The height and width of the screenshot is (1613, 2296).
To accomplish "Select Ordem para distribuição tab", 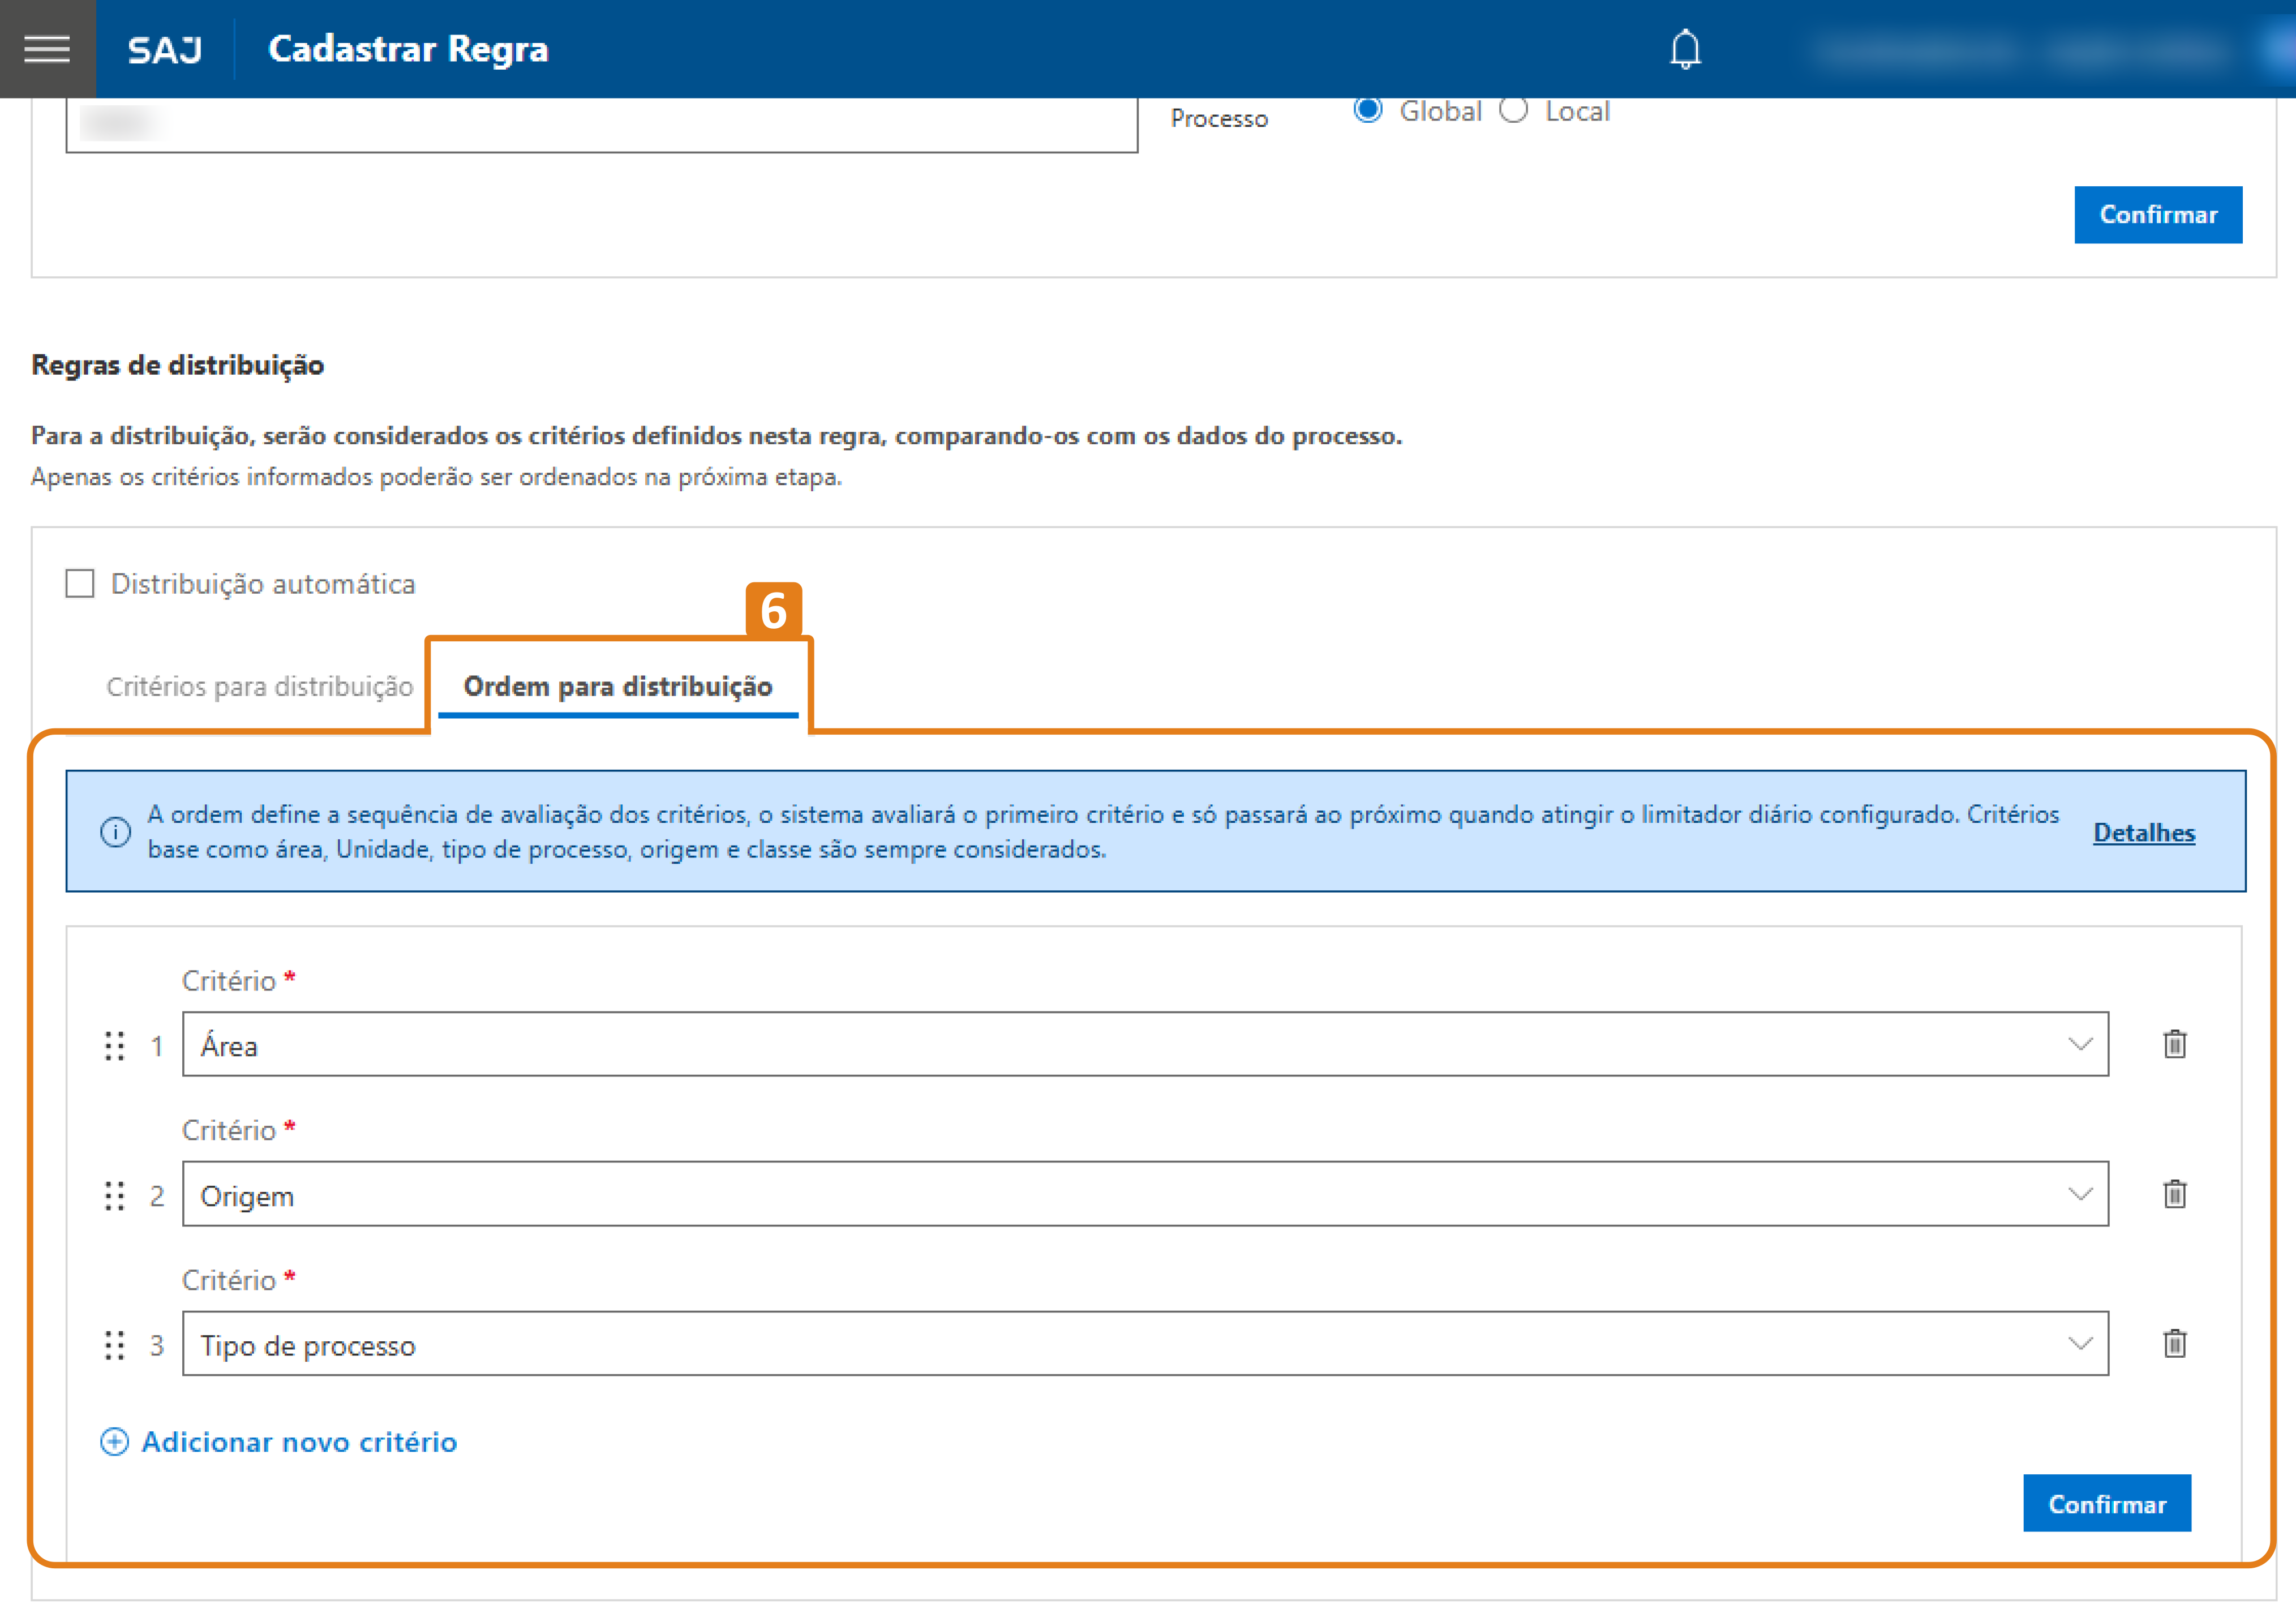I will coord(617,686).
